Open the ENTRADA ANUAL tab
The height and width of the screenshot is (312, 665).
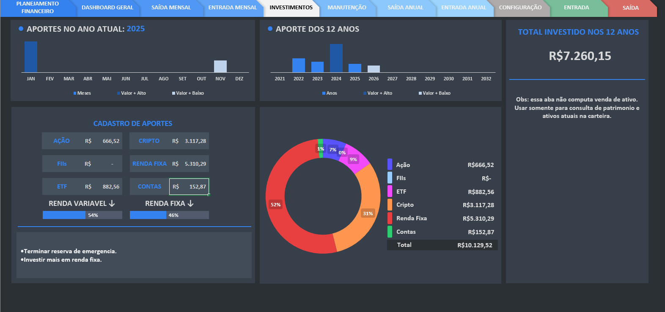coord(464,8)
